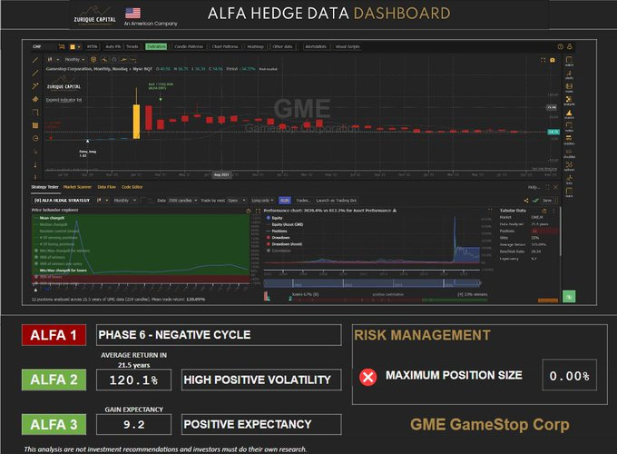This screenshot has height=454, width=617.
Task: Switch to the Strategy Tester tab
Action: (x=44, y=187)
